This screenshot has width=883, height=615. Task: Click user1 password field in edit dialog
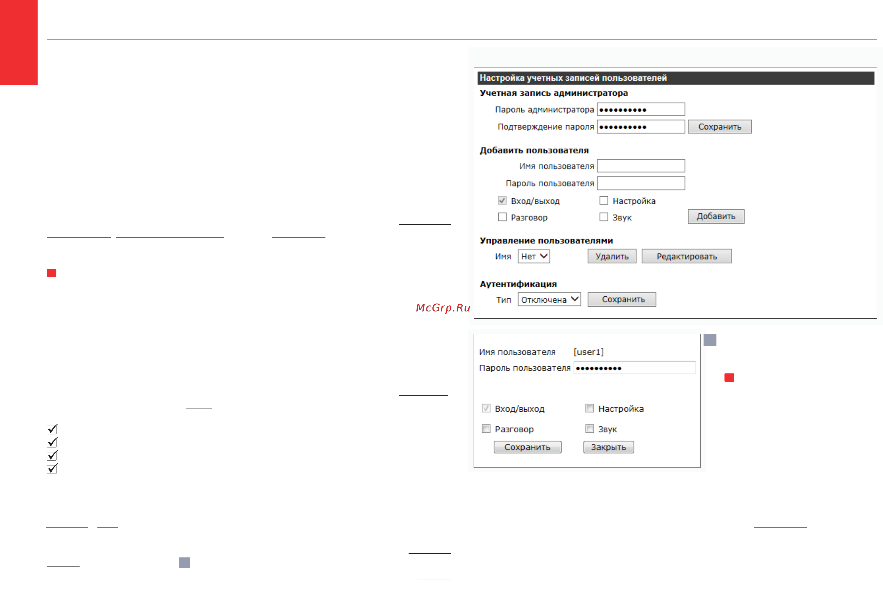pyautogui.click(x=635, y=368)
